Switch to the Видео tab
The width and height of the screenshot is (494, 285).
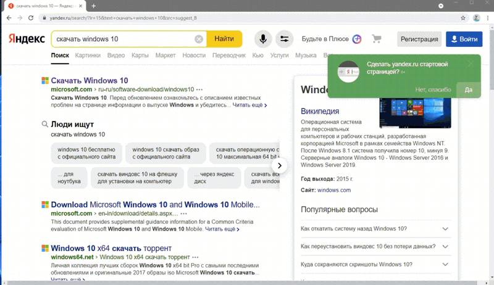(x=116, y=56)
